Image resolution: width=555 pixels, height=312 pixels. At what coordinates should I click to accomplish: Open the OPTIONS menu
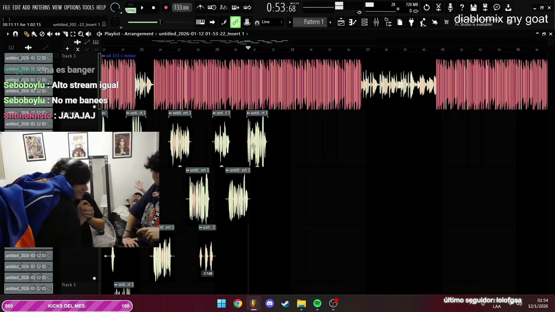pos(72,7)
